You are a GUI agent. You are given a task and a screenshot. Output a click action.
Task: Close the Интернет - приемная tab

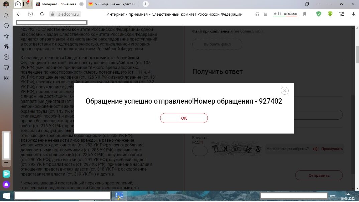pyautogui.click(x=81, y=4)
